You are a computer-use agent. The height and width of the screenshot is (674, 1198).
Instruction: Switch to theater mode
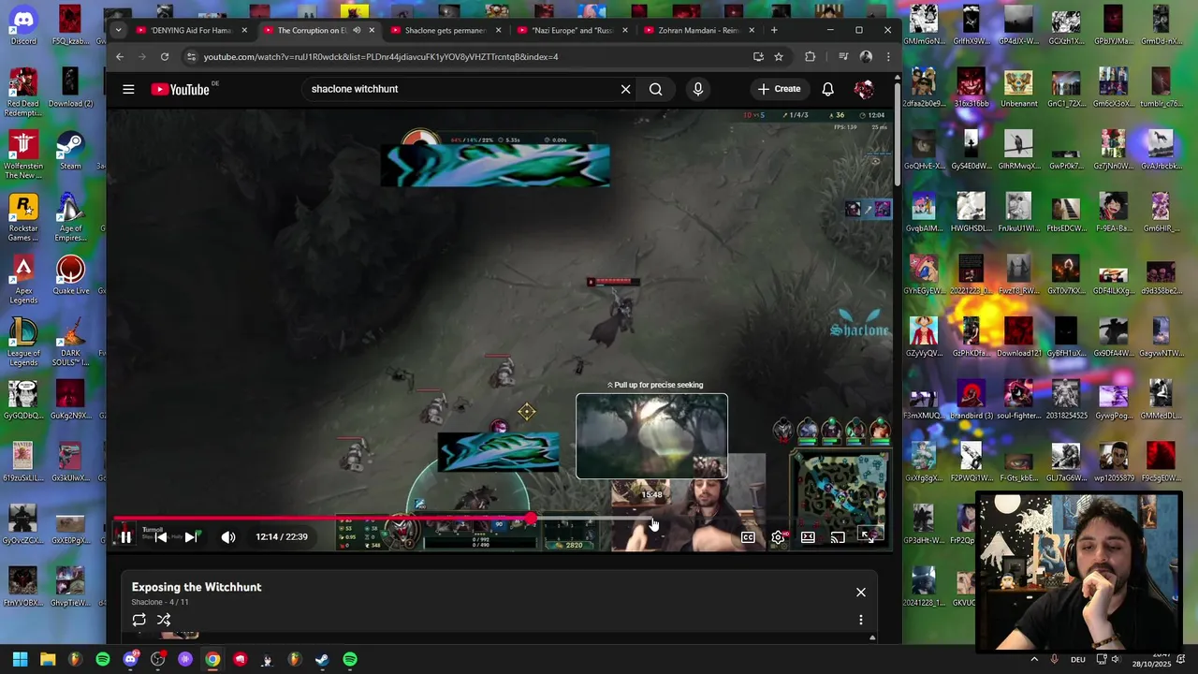(808, 537)
